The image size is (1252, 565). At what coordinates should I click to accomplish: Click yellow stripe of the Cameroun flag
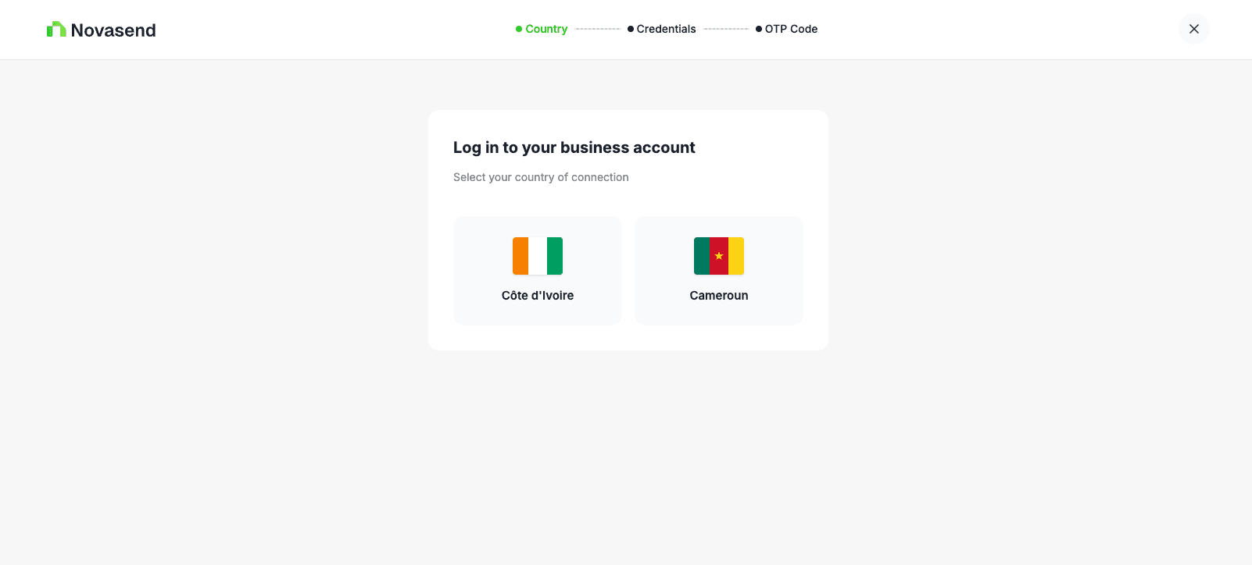736,256
